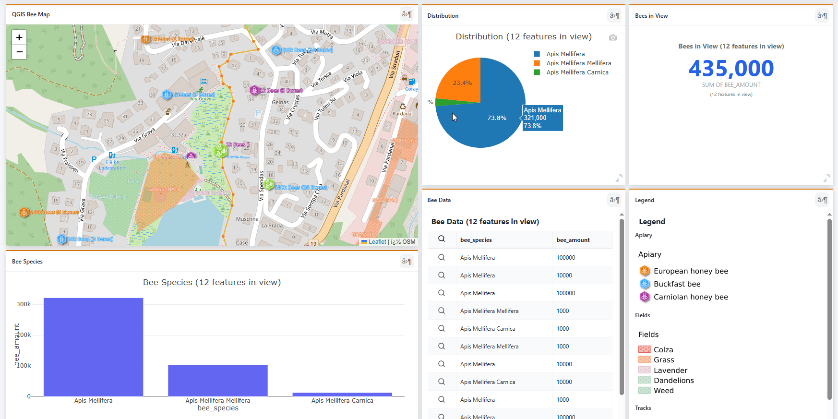The width and height of the screenshot is (838, 419).
Task: Click the bee_amount column header
Action: point(573,240)
